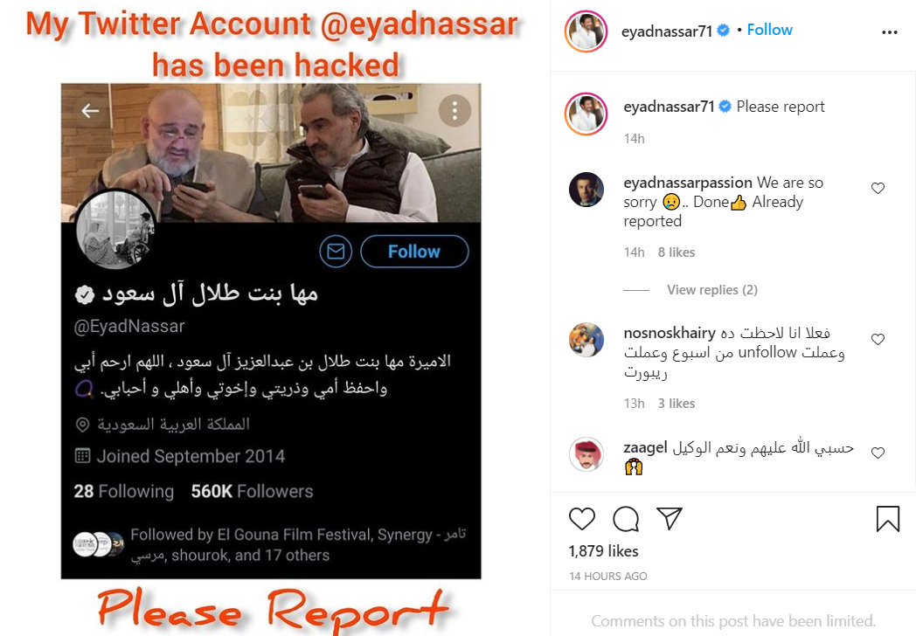This screenshot has height=636, width=916.
Task: Click the back arrow in the Twitter screenshot
Action: coord(90,110)
